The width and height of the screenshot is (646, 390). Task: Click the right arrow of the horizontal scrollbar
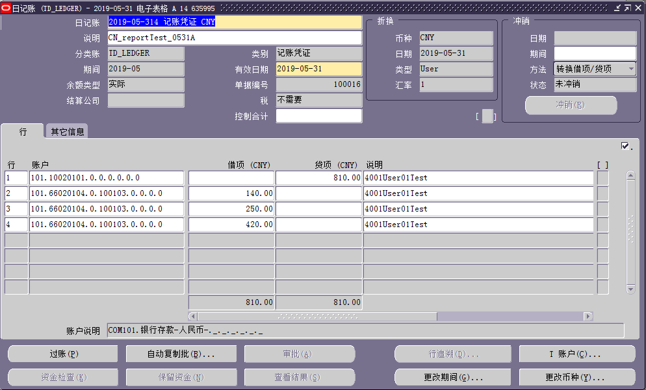click(x=589, y=316)
